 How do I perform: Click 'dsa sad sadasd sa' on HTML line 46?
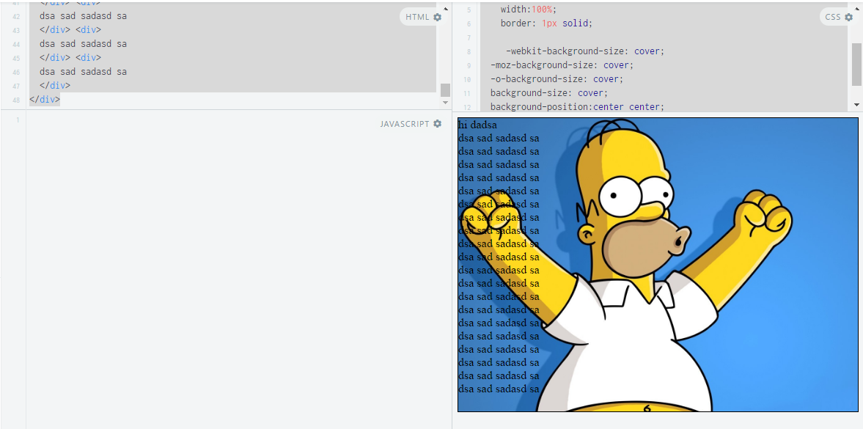coord(83,72)
